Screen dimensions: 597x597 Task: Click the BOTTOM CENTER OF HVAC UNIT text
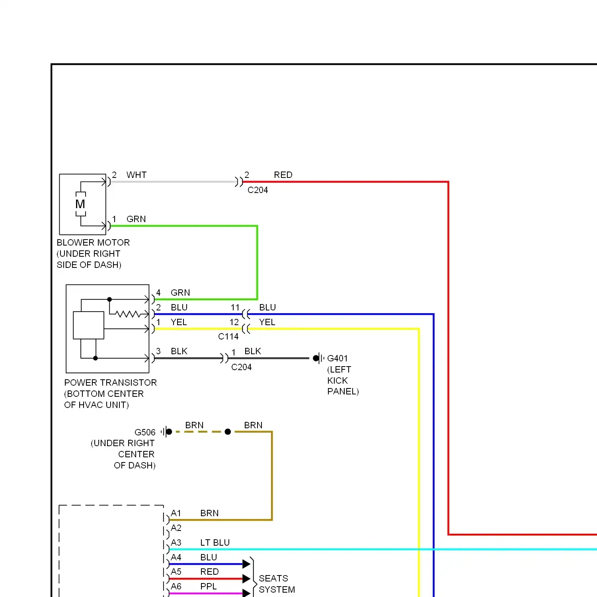click(x=104, y=399)
